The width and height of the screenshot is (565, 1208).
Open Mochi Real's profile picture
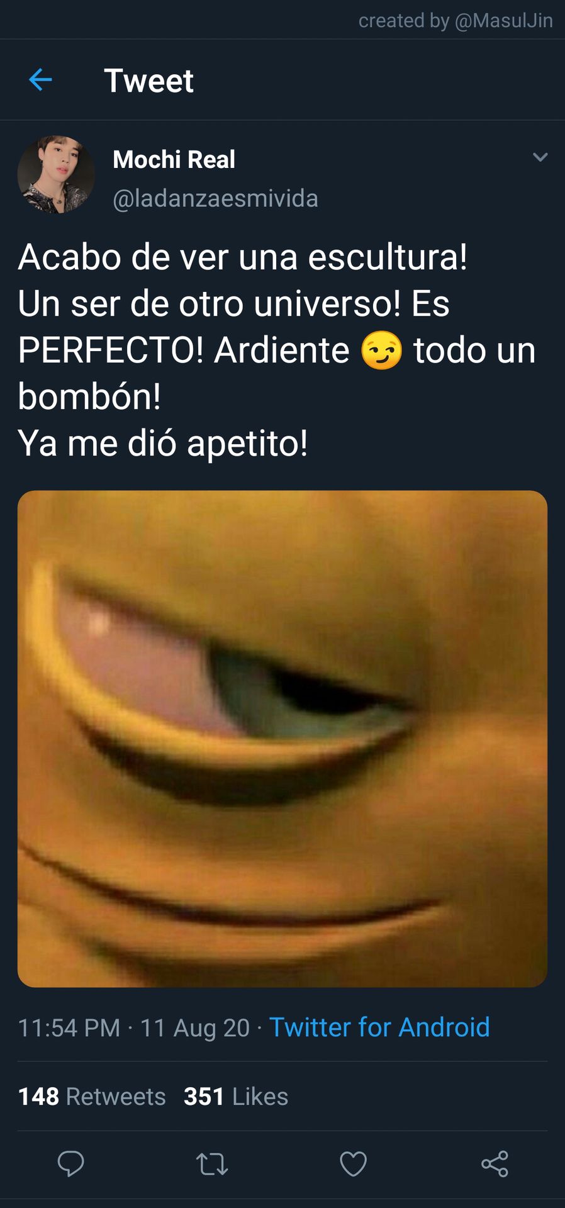point(56,174)
